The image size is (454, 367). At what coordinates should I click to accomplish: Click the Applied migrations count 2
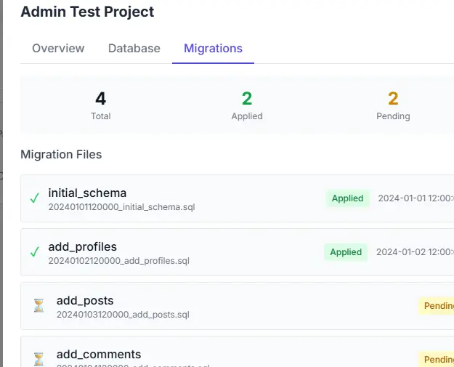tap(247, 99)
